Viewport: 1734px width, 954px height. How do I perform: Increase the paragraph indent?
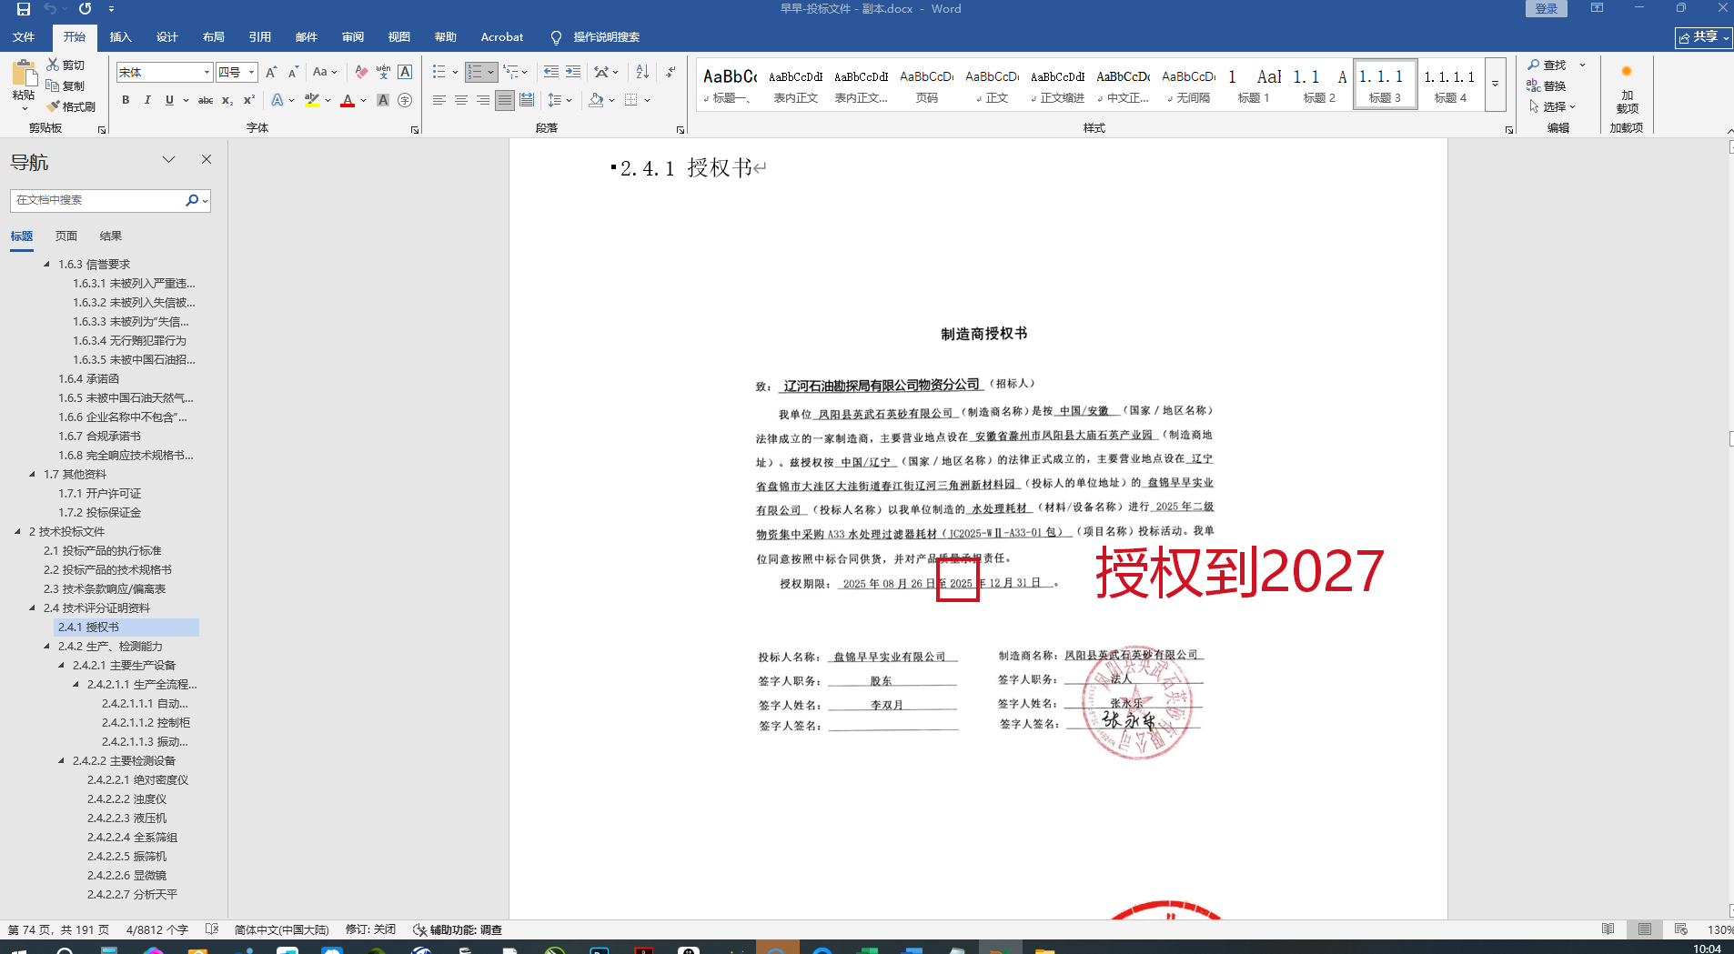tap(573, 72)
